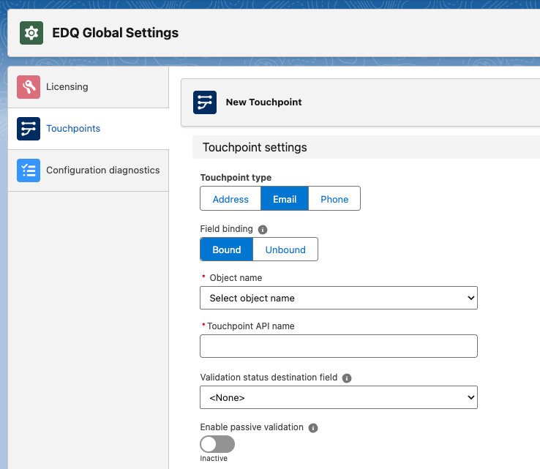Screen dimensions: 540x469
Task: Open the Touchpoints section
Action: [89, 129]
